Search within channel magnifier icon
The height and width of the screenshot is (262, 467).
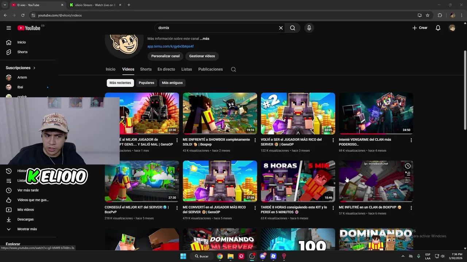[x=233, y=69]
